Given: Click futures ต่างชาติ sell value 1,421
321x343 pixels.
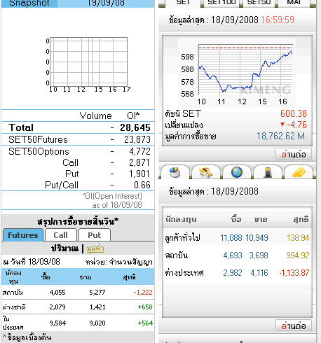Looking at the screenshot, I should pos(97,307).
